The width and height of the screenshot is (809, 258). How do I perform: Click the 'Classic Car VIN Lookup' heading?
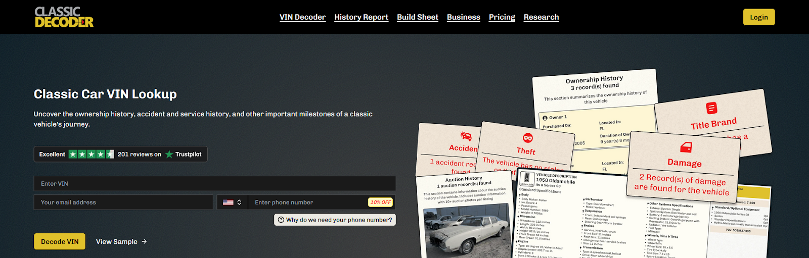coord(105,94)
